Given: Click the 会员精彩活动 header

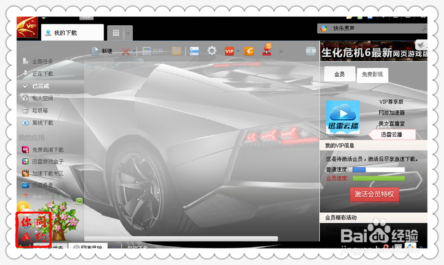Looking at the screenshot, I should (x=373, y=218).
